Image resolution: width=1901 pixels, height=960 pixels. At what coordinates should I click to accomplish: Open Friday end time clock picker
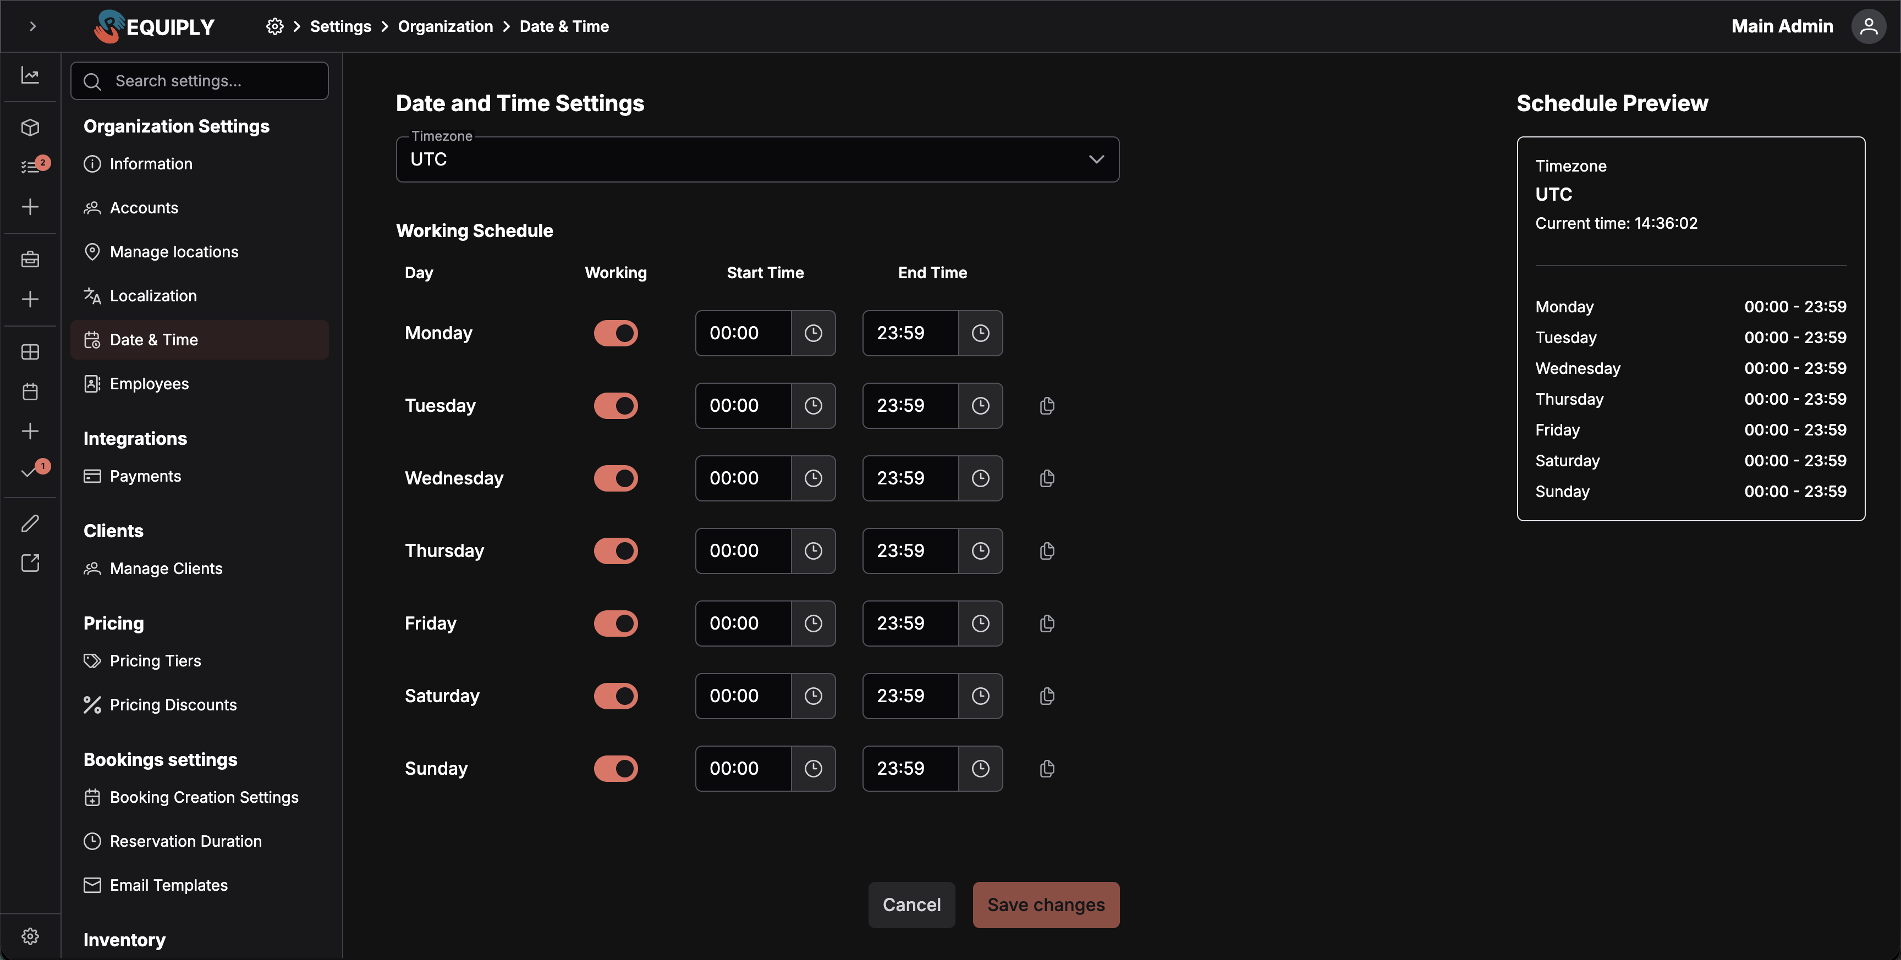coord(980,624)
